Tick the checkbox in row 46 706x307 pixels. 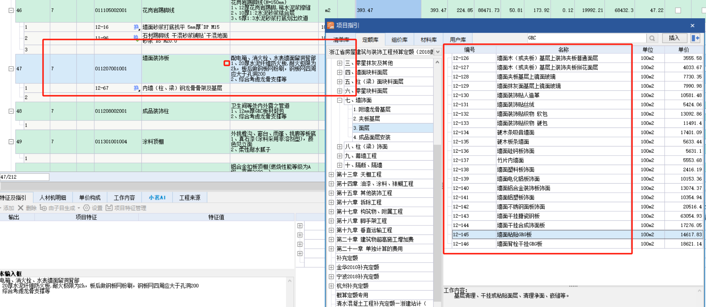[678, 10]
